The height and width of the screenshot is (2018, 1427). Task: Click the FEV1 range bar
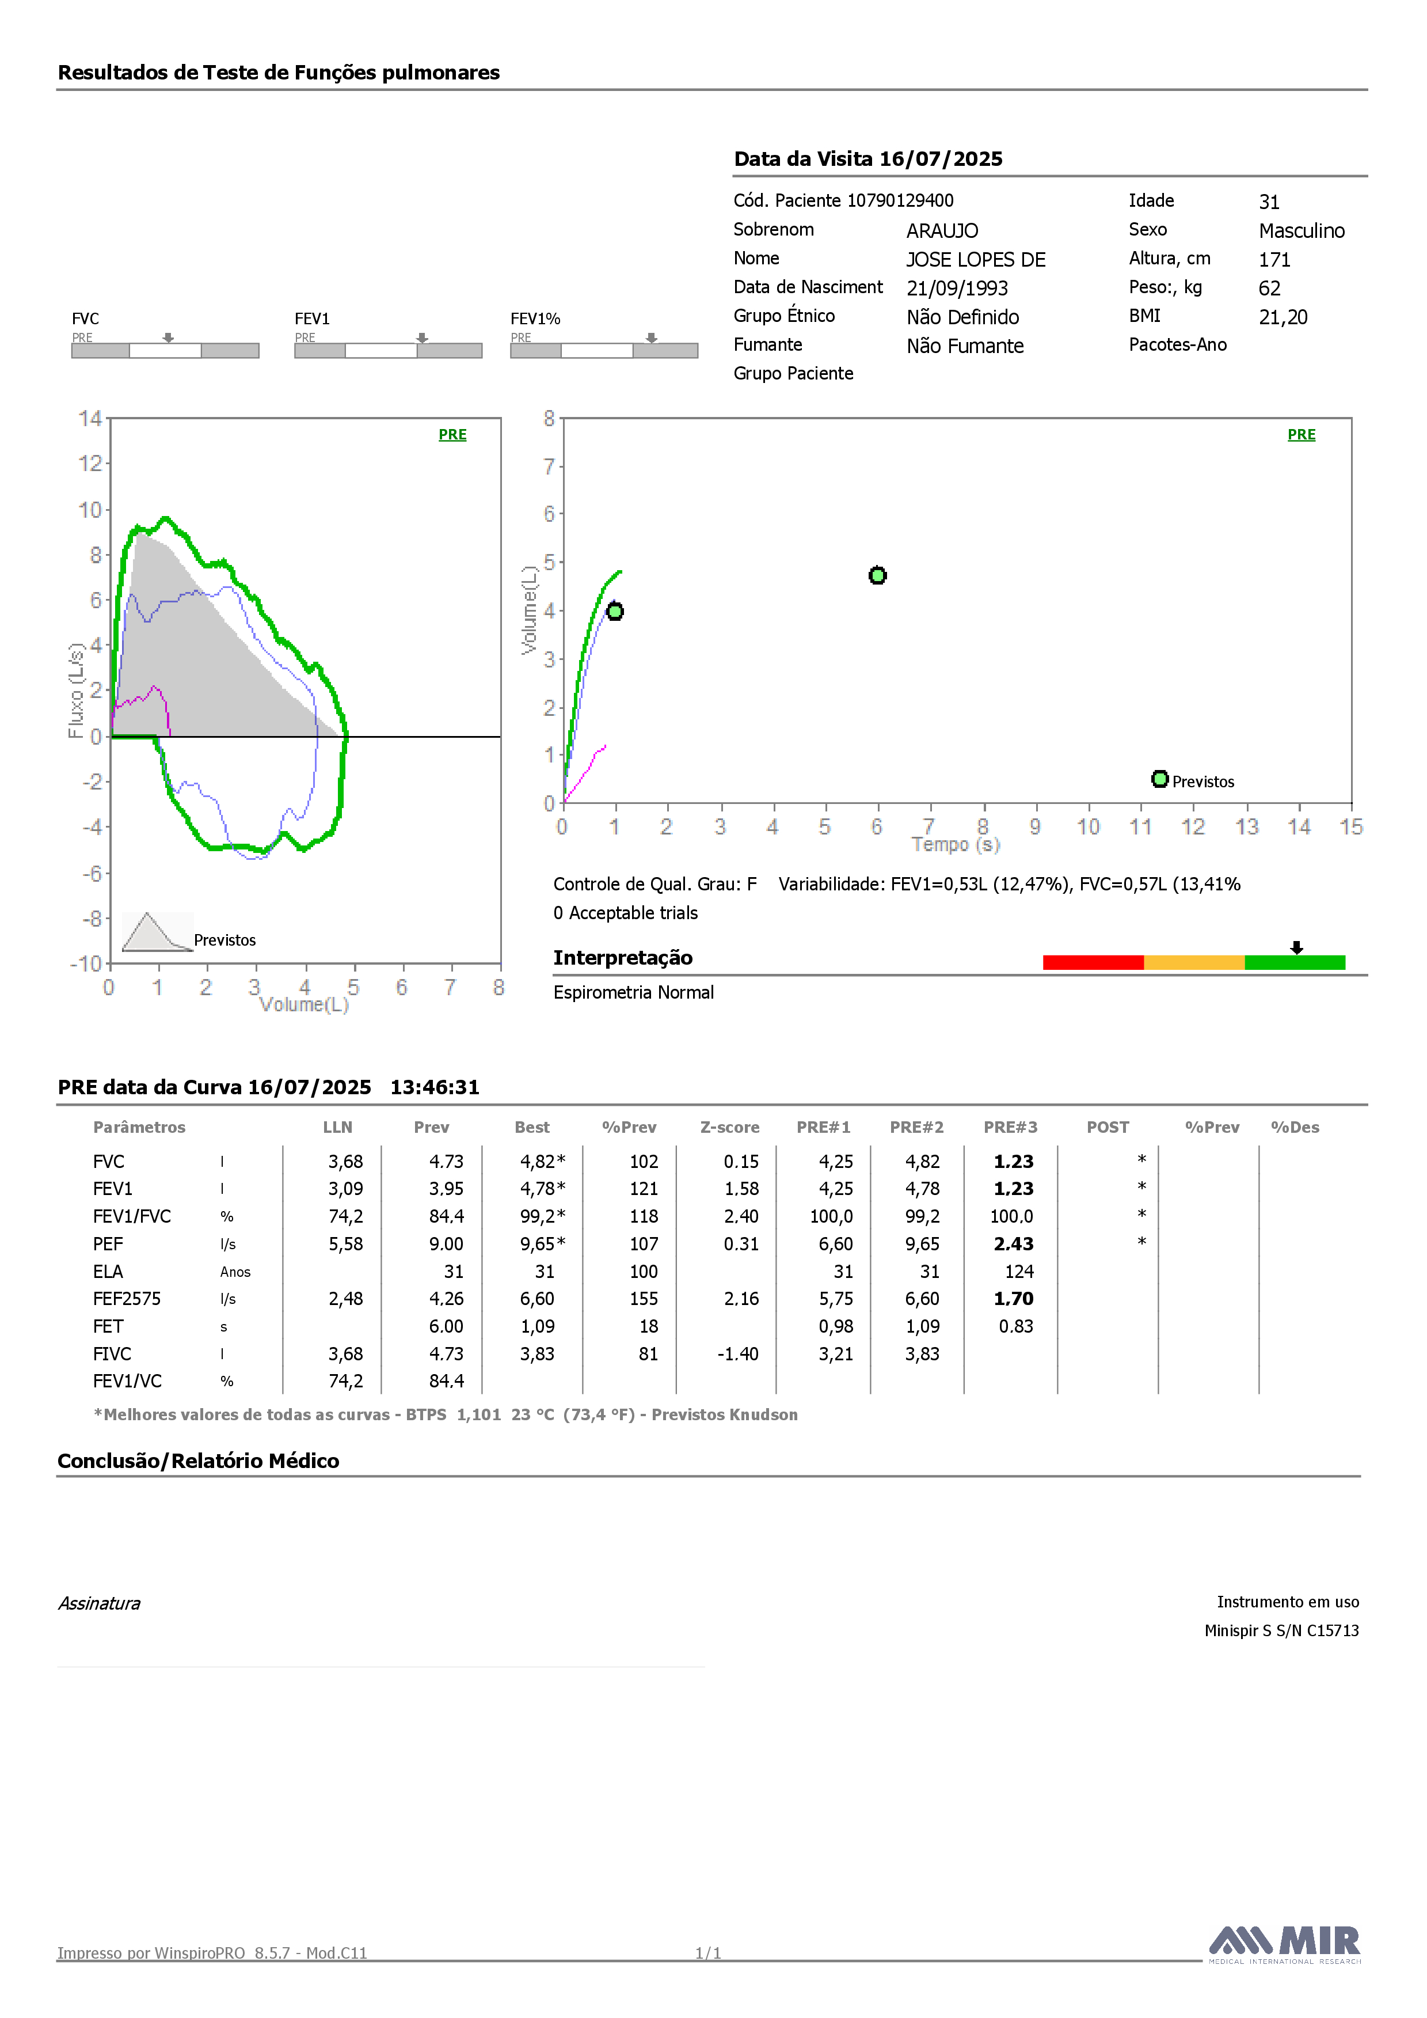(389, 351)
